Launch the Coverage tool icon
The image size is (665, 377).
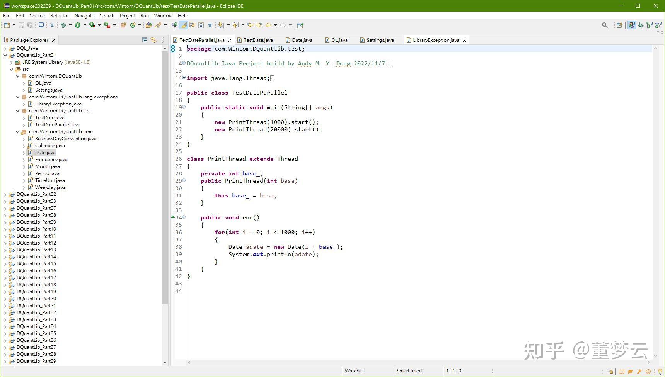click(x=92, y=25)
